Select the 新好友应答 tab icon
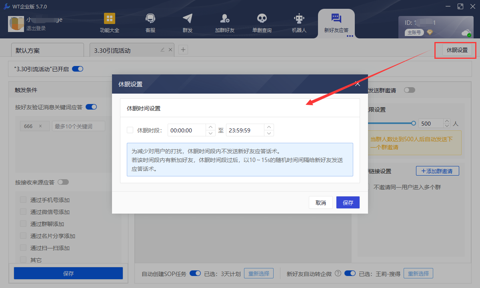The width and height of the screenshot is (480, 288). [336, 18]
